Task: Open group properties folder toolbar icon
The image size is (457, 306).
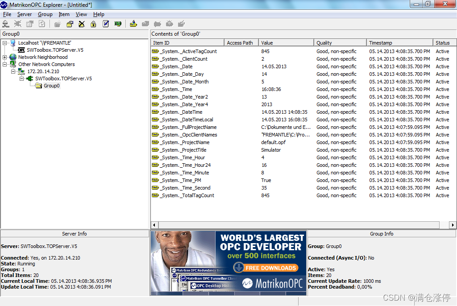Action: tap(70, 24)
